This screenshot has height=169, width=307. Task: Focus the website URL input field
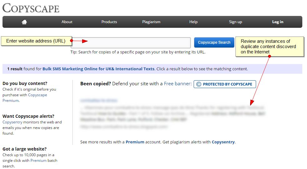pyautogui.click(x=131, y=43)
